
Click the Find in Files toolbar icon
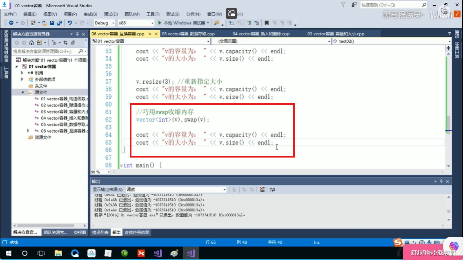tap(216, 23)
